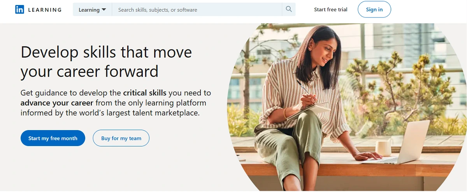Click the Sign in button

tap(374, 9)
